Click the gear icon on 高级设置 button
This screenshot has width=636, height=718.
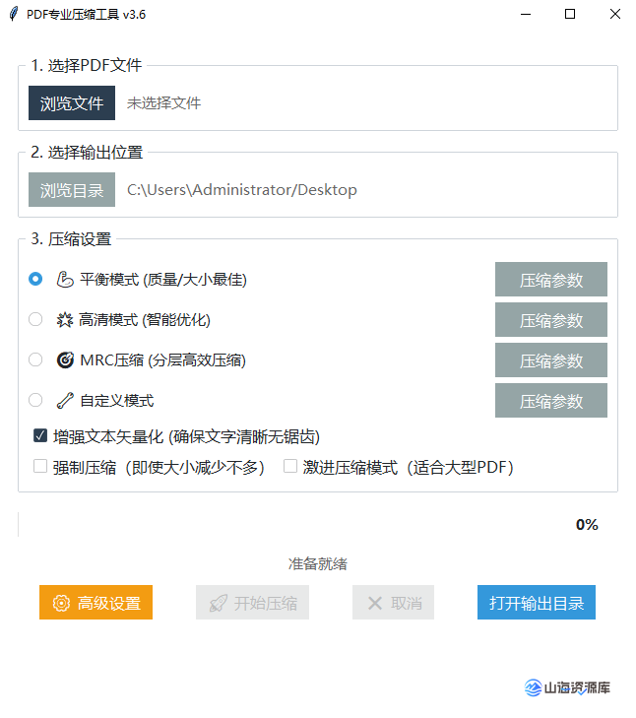click(61, 604)
